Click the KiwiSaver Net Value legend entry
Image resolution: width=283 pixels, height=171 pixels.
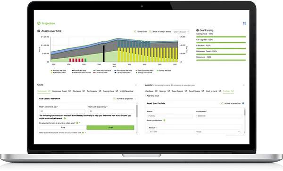[58, 70]
